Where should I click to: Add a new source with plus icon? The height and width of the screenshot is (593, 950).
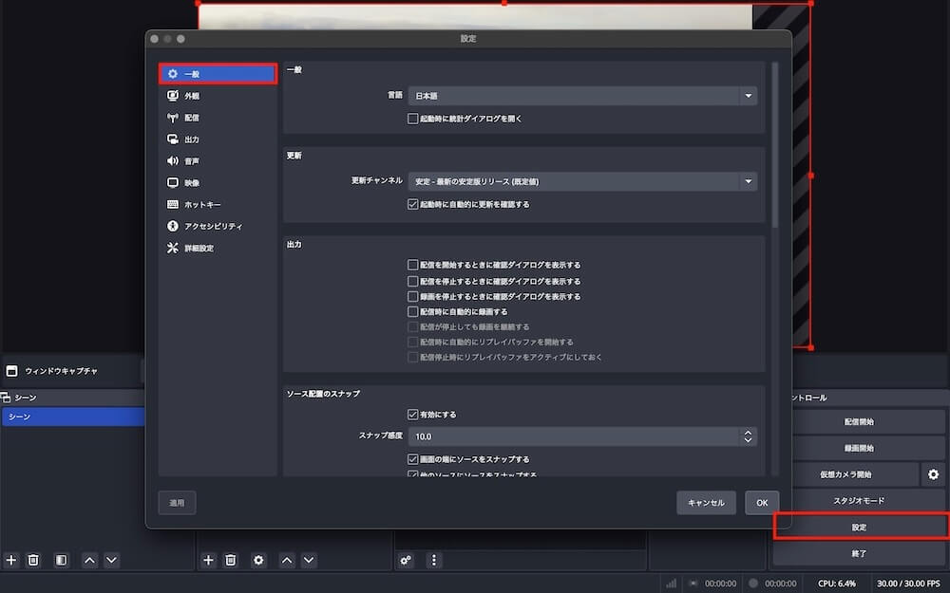[208, 561]
